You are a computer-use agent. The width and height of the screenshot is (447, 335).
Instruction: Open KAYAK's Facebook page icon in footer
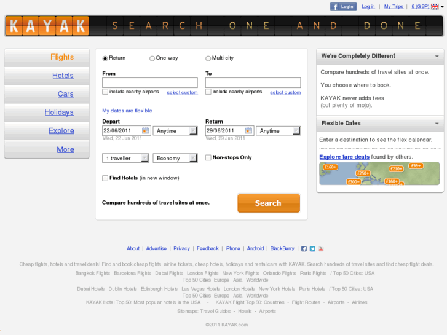click(x=304, y=248)
